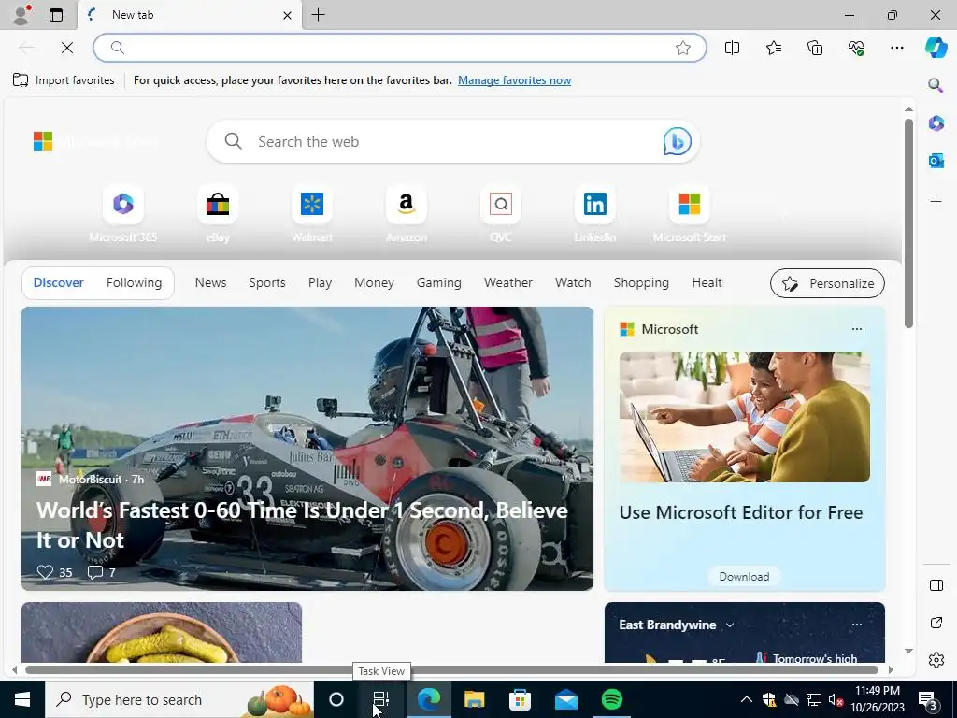Switch to the Sports feed tab
The image size is (957, 718).
pyautogui.click(x=266, y=282)
